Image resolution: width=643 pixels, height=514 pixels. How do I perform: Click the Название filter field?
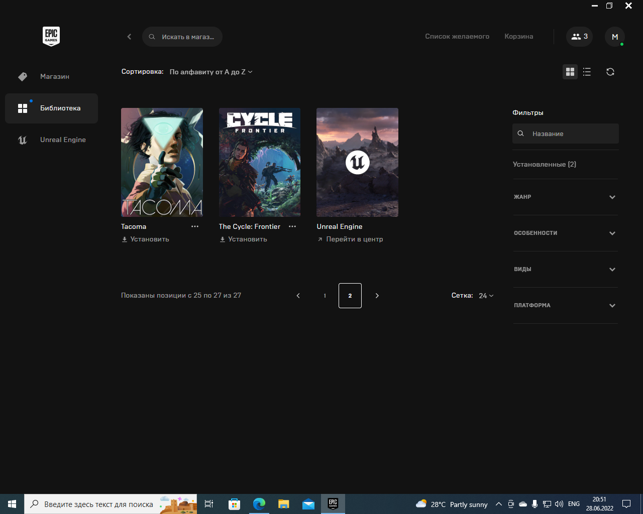(x=566, y=134)
